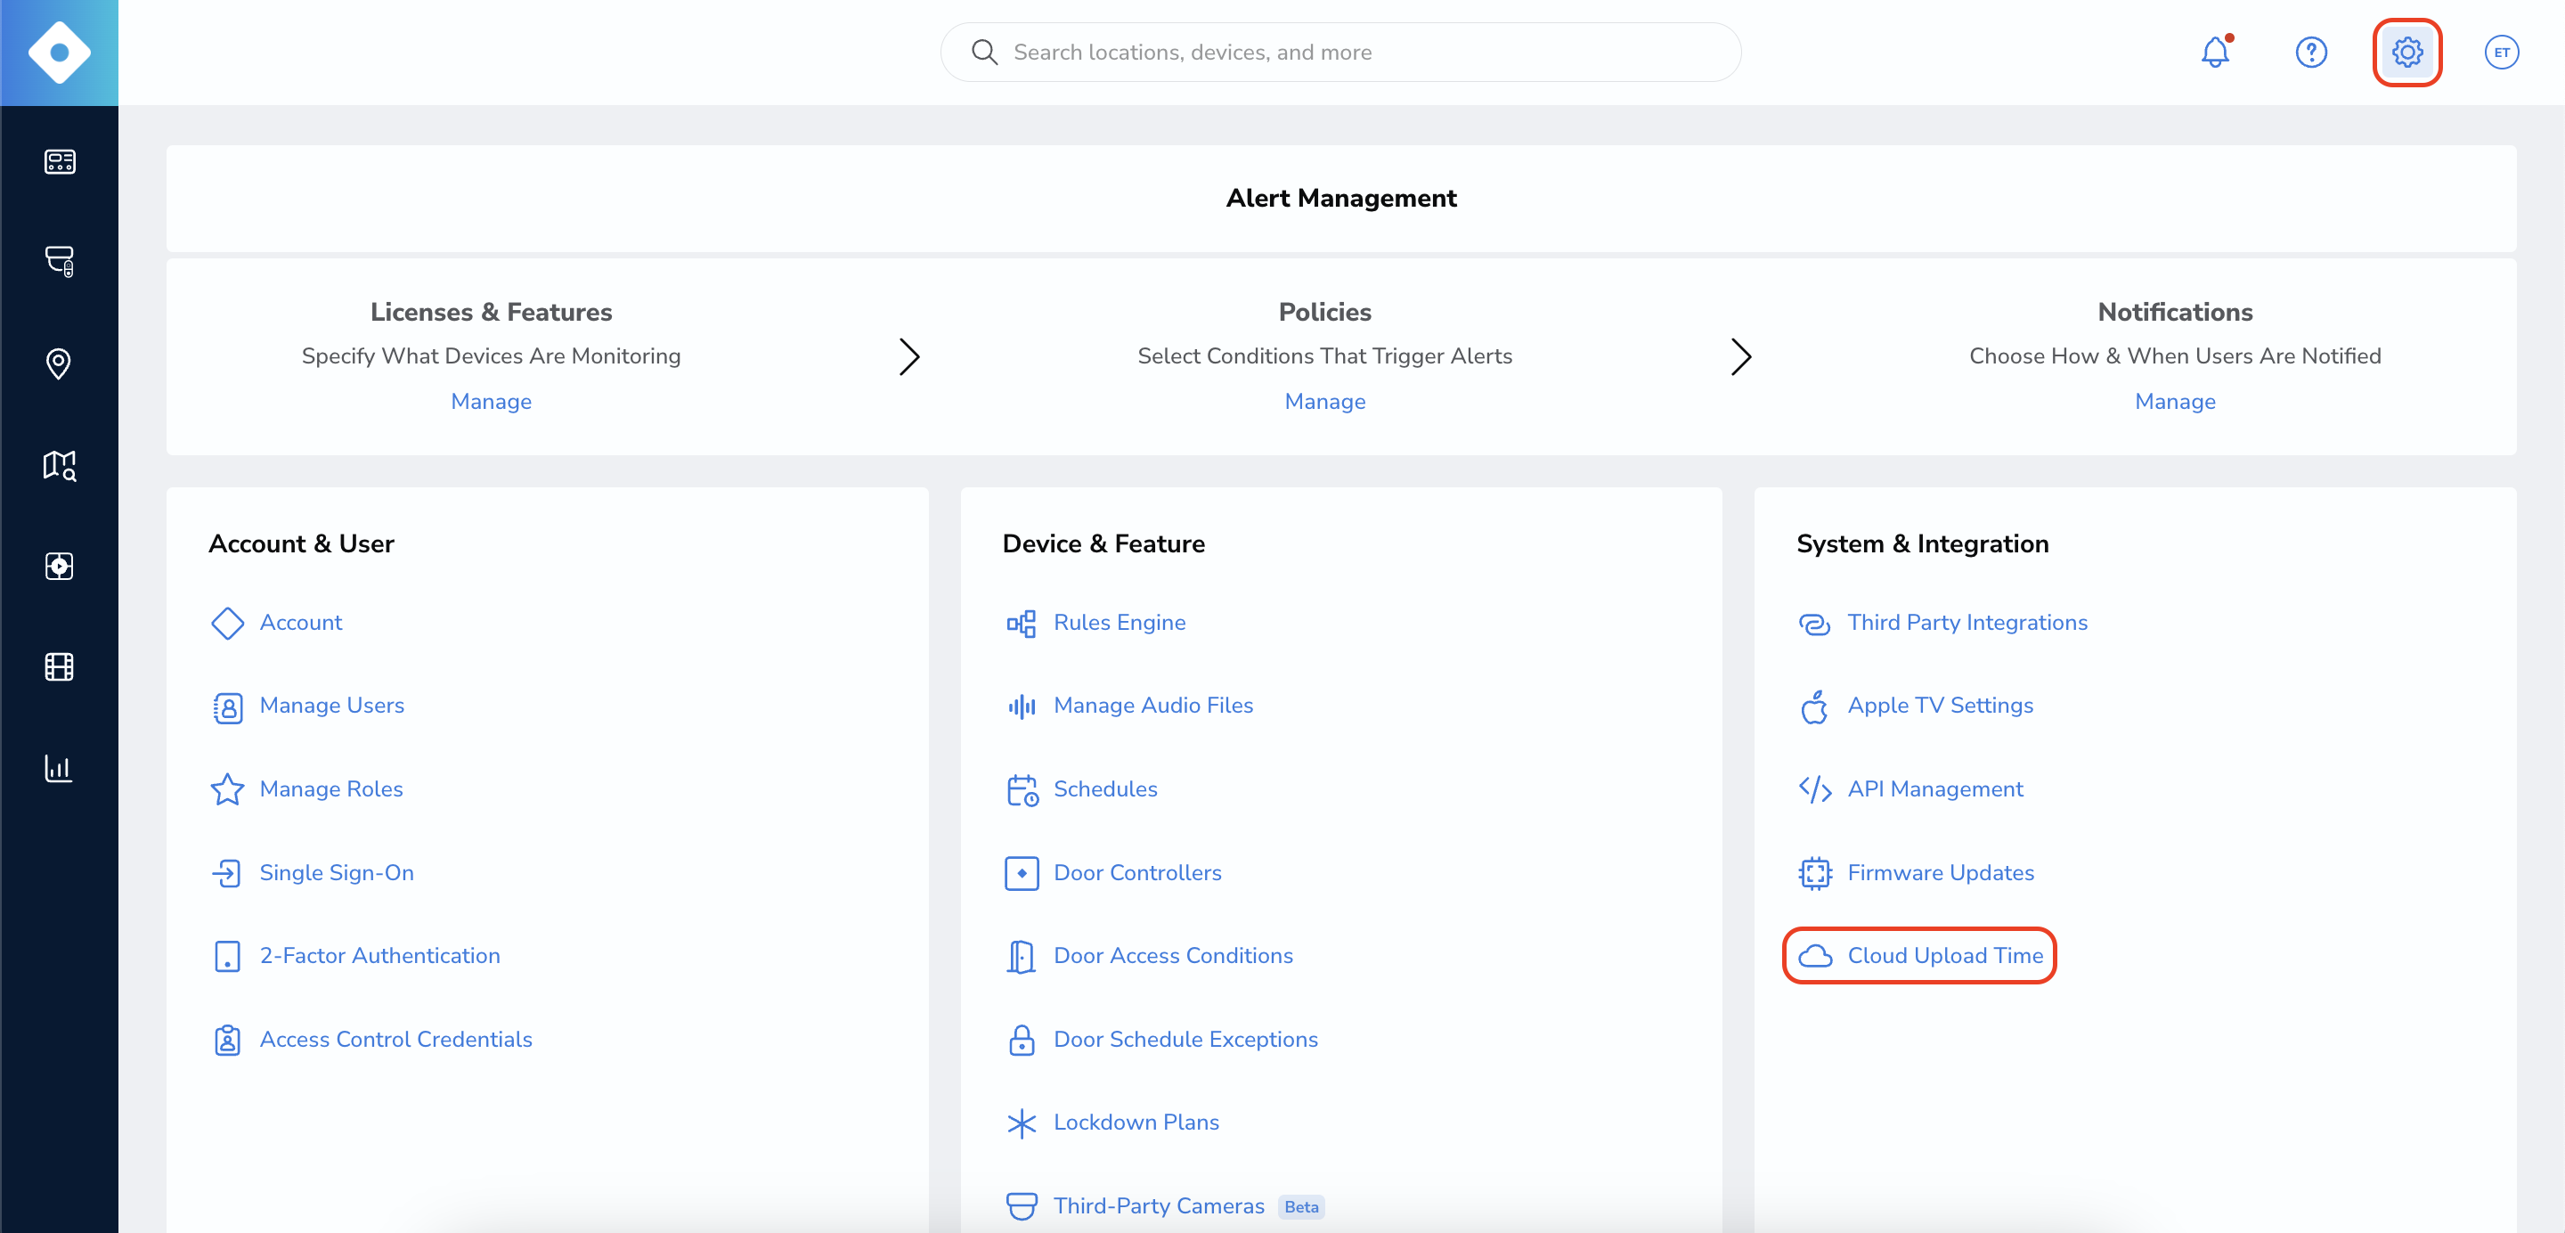Open the Account settings link
The image size is (2565, 1233).
[x=301, y=623]
